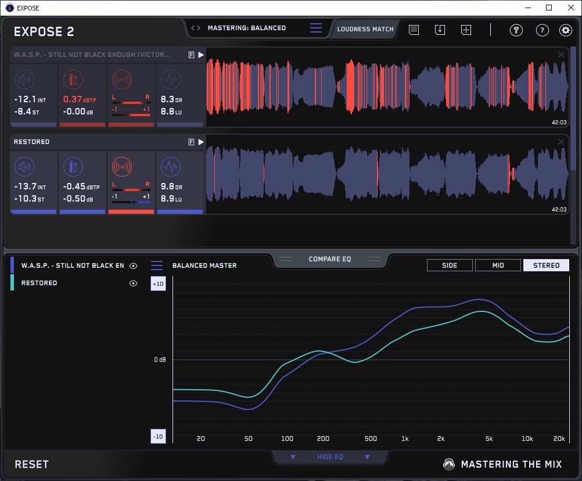Viewport: 582px width, 481px height.
Task: Open the help question mark icon
Action: [542, 31]
